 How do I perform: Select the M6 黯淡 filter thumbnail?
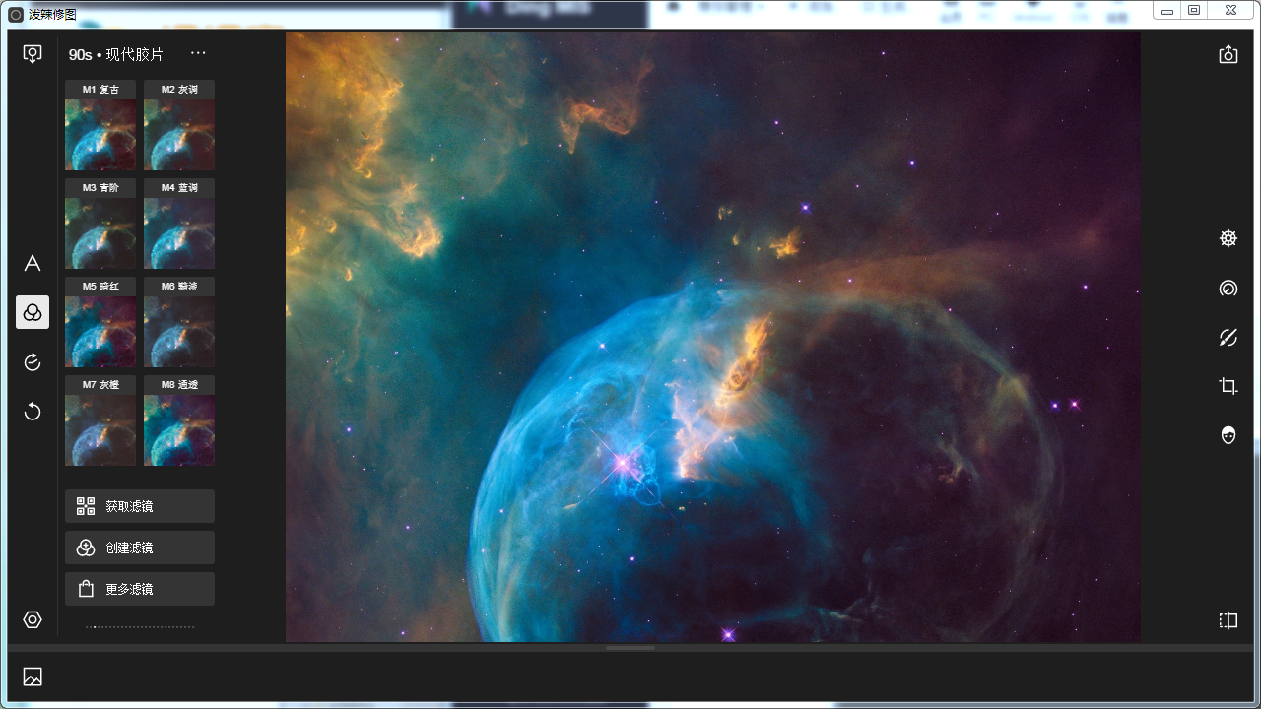click(x=179, y=323)
